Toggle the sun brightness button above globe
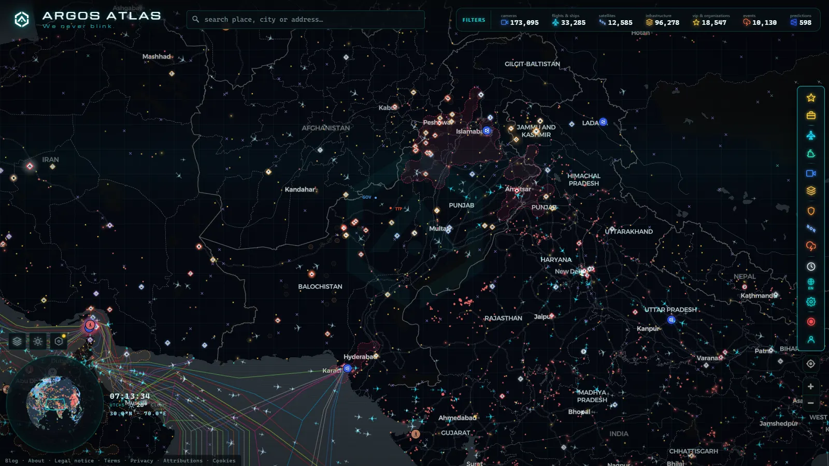Viewport: 829px width, 466px height. (38, 341)
